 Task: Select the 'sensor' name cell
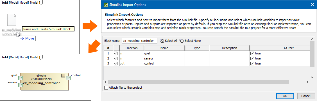click(x=164, y=58)
